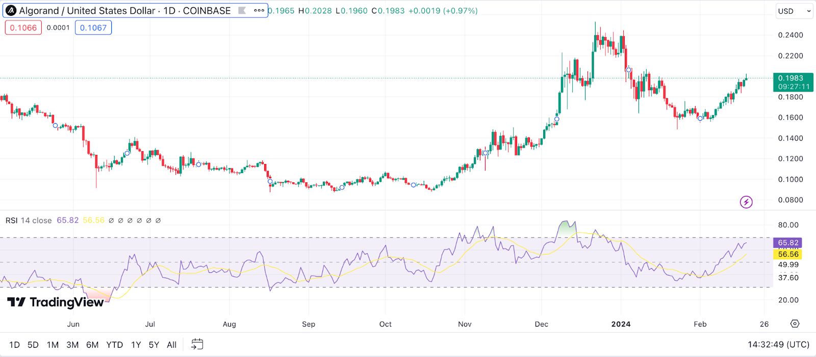Click the purple 65.82 RSI axis label

[x=788, y=243]
